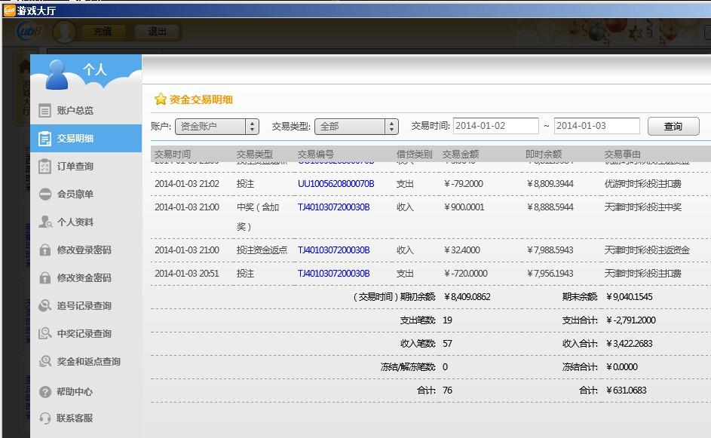Click the 查询 button
This screenshot has width=711, height=438.
point(673,126)
